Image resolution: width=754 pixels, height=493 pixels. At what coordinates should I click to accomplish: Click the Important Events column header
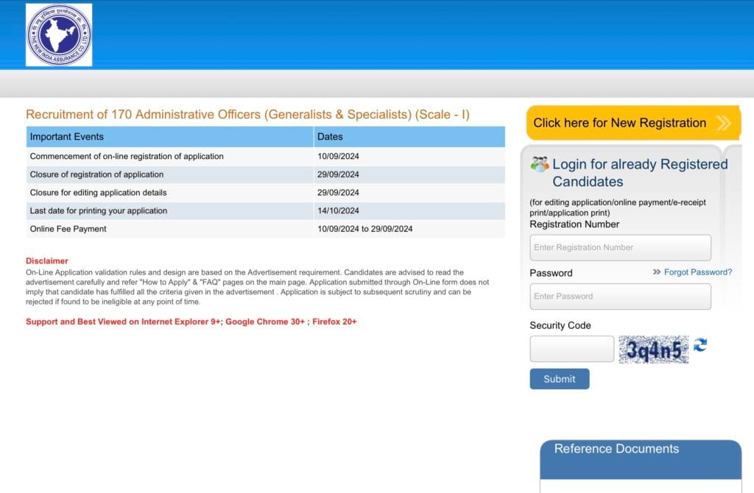170,136
